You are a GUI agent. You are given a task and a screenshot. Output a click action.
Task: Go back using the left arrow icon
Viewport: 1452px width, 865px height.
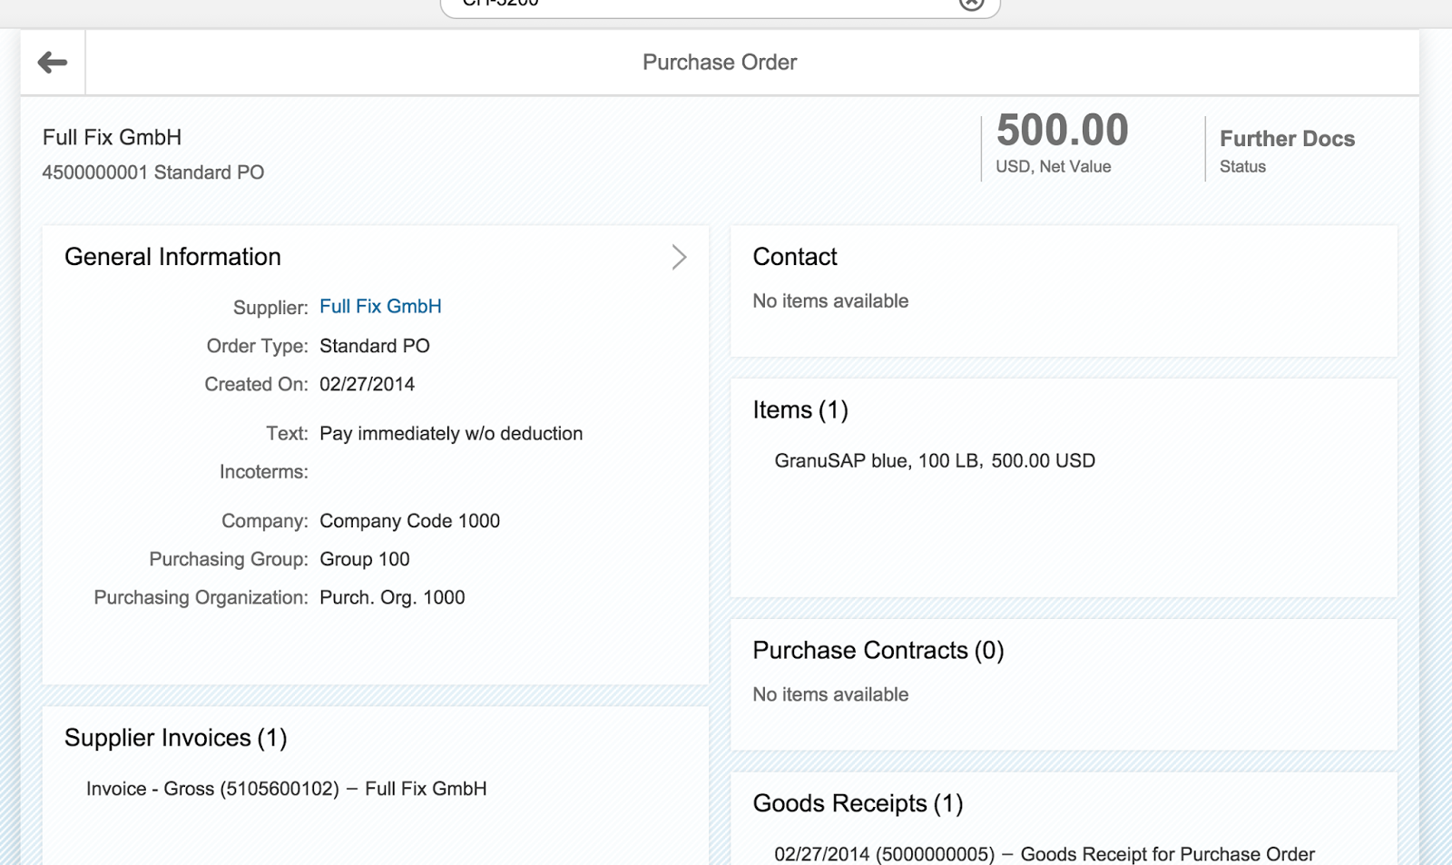(53, 63)
